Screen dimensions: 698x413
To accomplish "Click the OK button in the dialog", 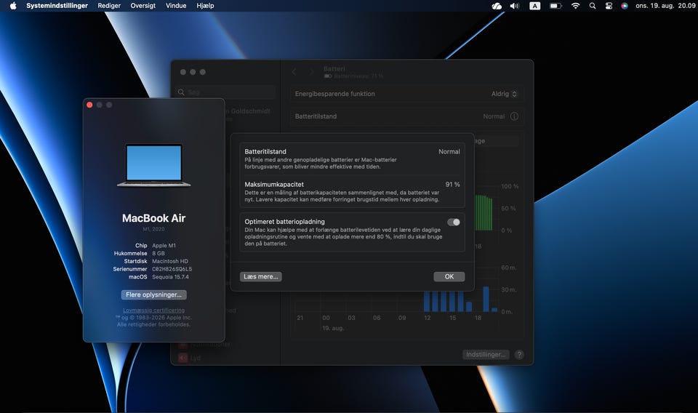I will pos(449,276).
